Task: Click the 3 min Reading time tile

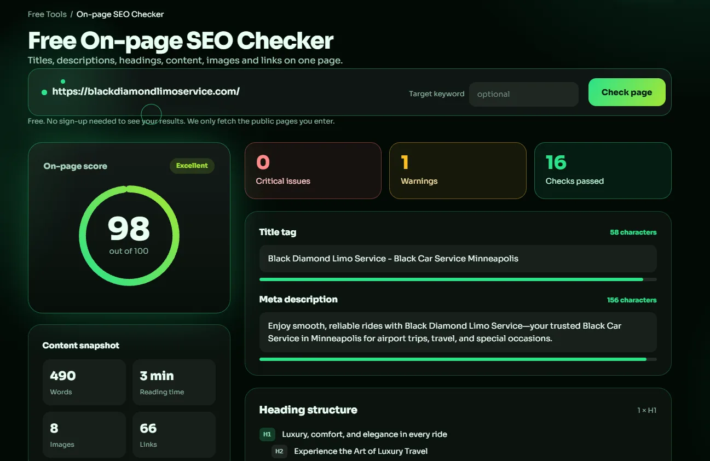Action: coord(174,382)
